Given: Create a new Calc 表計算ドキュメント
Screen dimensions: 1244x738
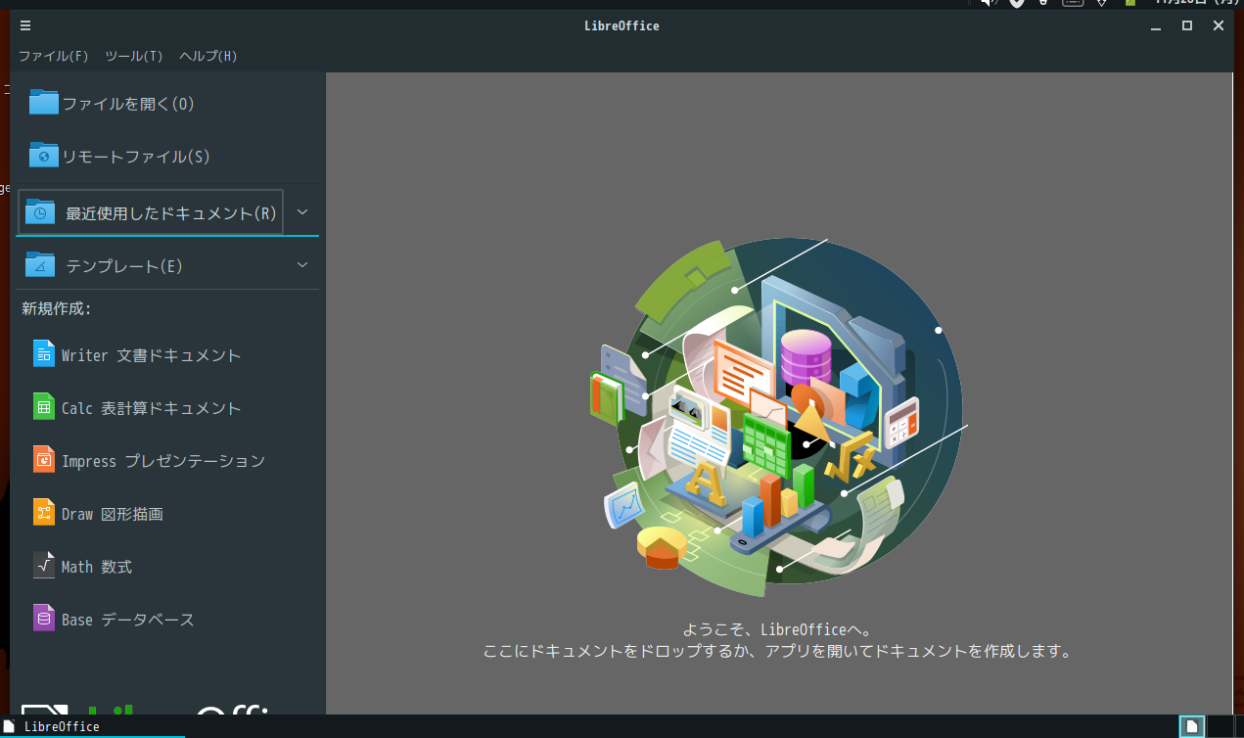Looking at the screenshot, I should click(168, 407).
